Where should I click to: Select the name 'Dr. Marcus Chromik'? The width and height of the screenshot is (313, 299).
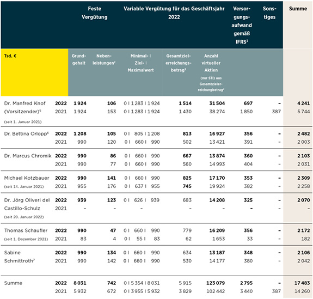[28, 156]
